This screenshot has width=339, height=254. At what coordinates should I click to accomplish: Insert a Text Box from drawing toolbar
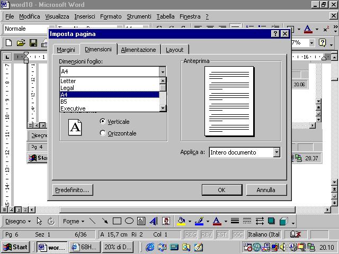click(141, 221)
